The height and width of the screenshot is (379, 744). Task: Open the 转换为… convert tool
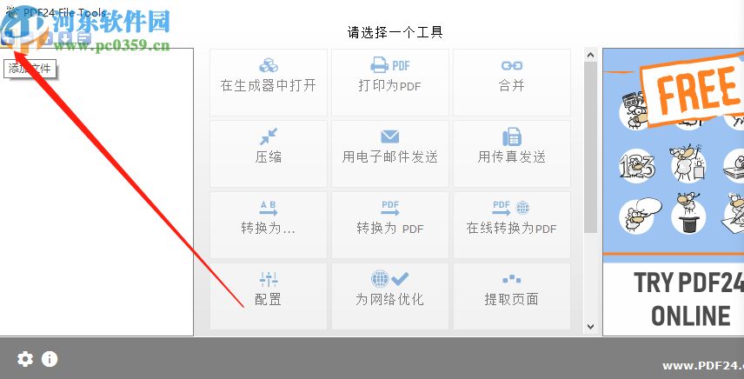tap(269, 225)
